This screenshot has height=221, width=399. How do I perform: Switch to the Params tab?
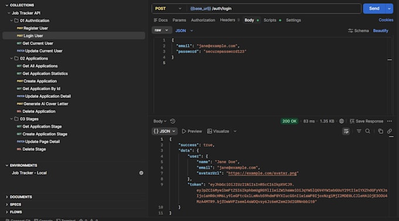tap(179, 20)
